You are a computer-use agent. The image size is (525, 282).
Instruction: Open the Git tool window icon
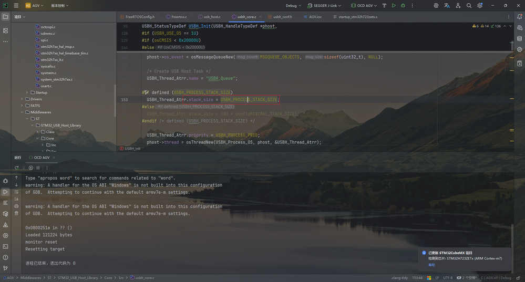[5, 268]
